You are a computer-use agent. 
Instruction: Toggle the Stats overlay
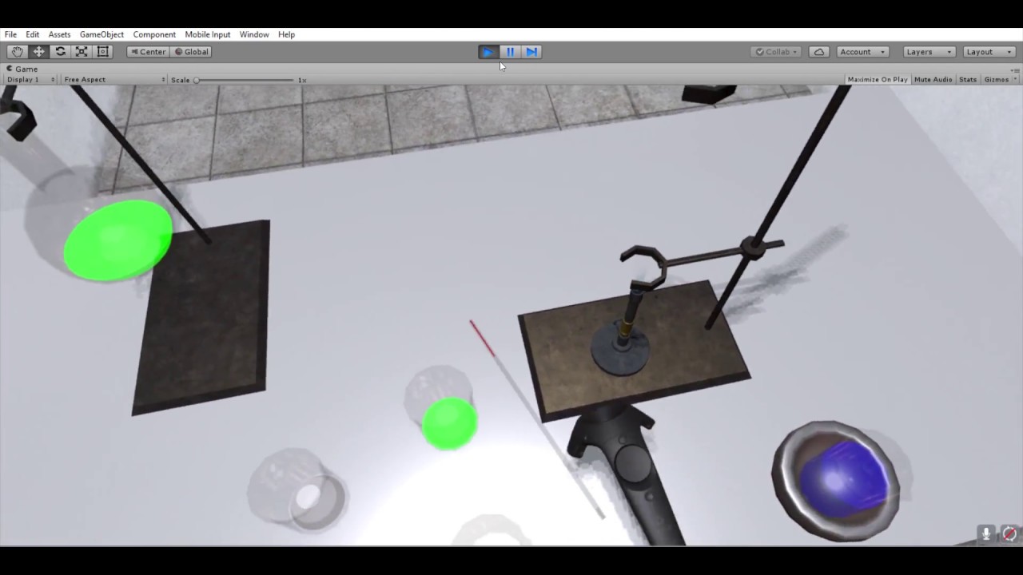[x=968, y=80]
